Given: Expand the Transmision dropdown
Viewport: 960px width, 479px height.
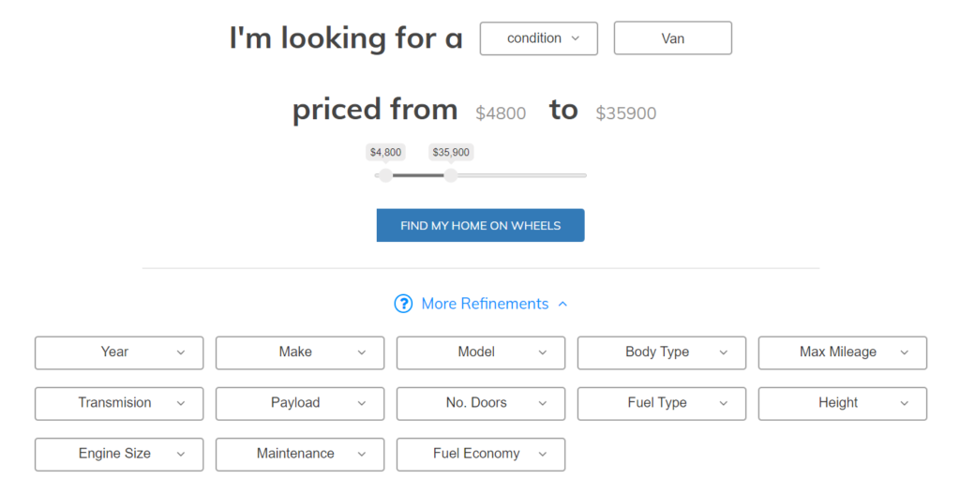Looking at the screenshot, I should pyautogui.click(x=119, y=403).
